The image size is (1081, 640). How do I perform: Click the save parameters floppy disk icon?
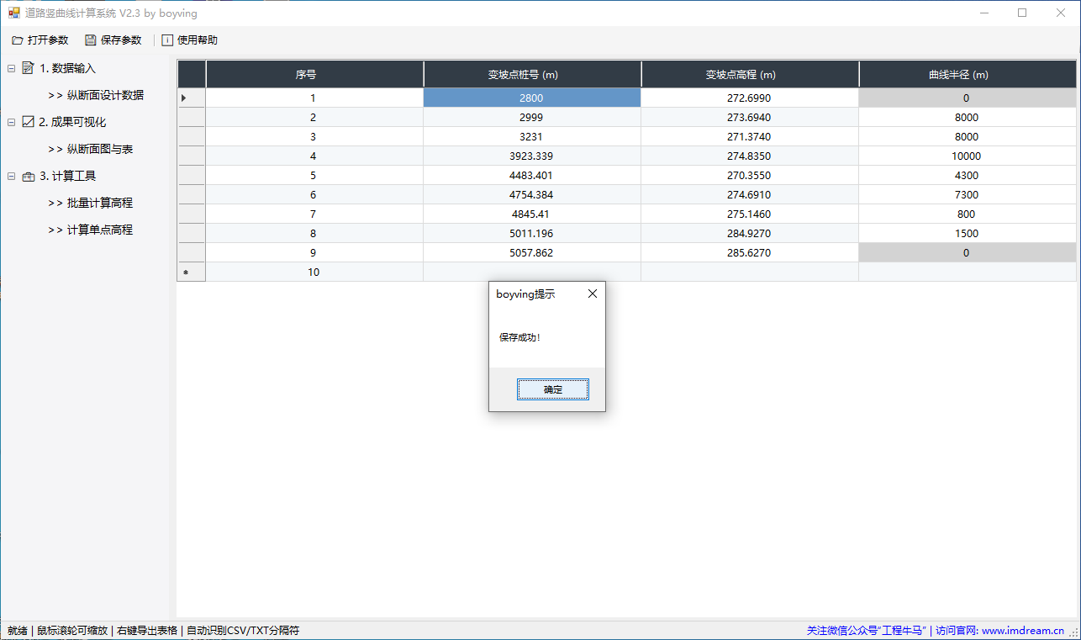90,40
